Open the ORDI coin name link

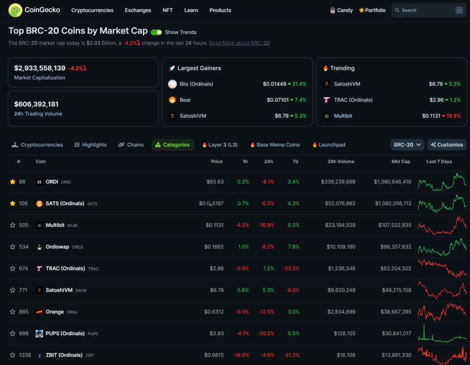point(52,182)
